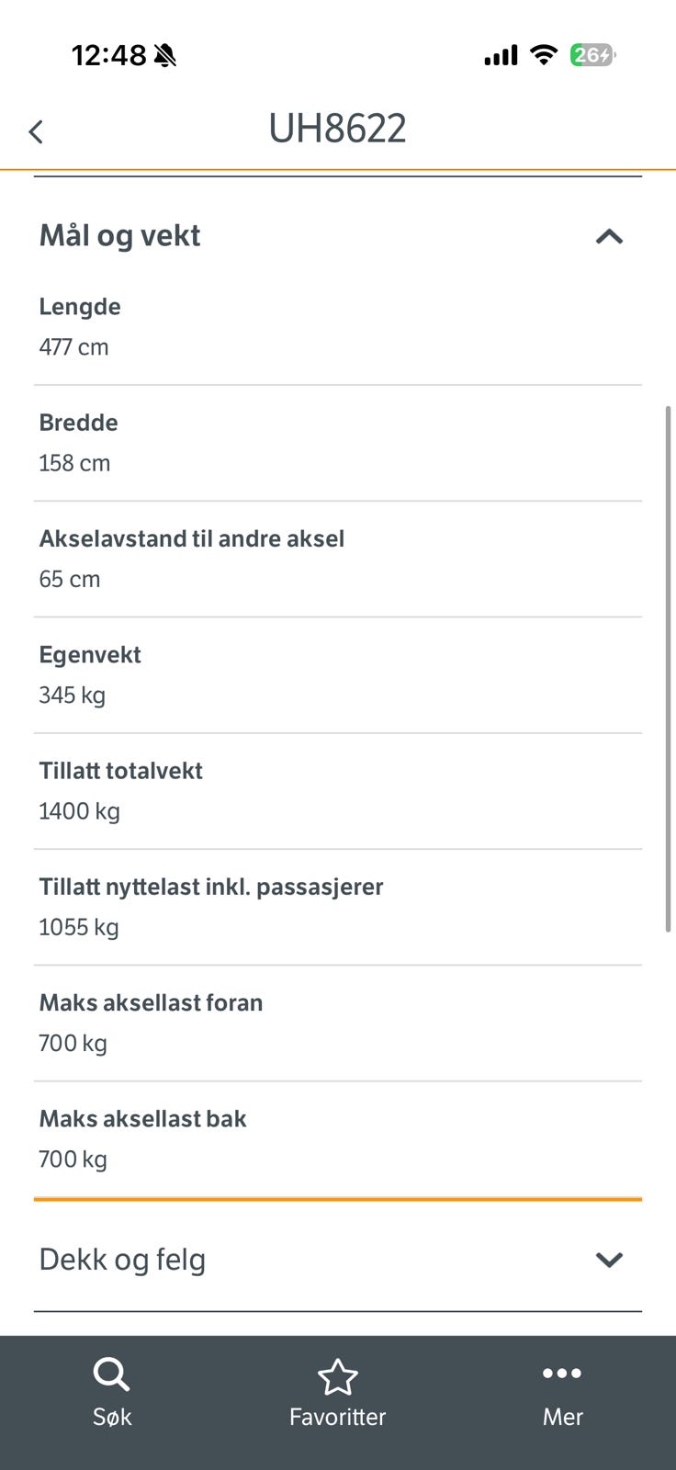Open the Mer three-dots icon
This screenshot has height=1470, width=676.
pos(562,1374)
